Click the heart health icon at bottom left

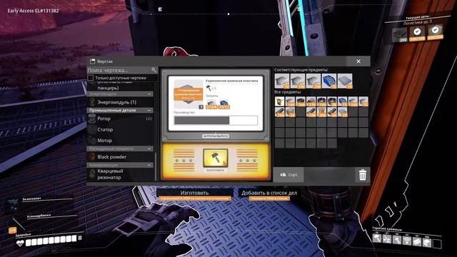point(20,243)
